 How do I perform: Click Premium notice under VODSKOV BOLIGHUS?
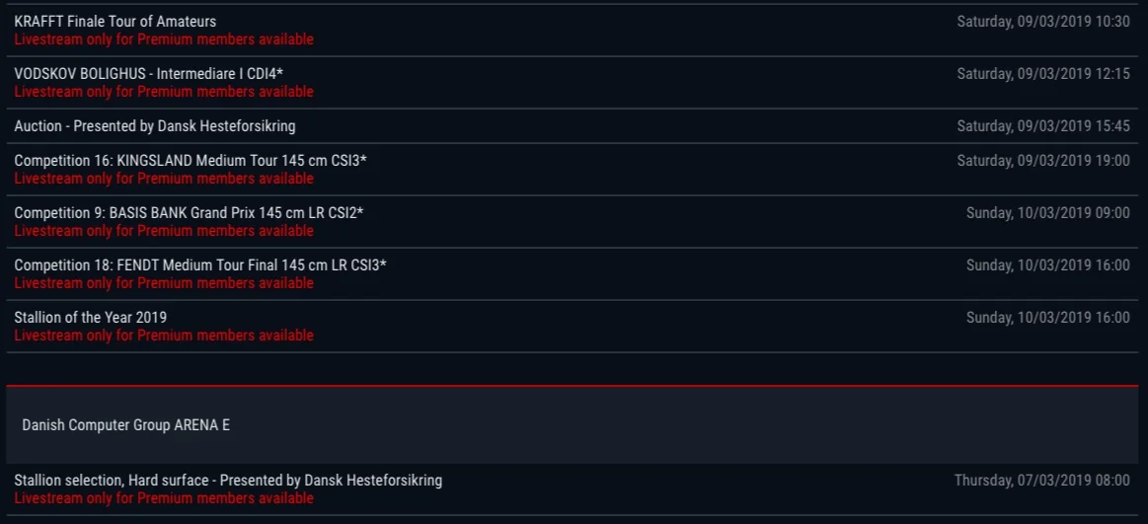(164, 92)
